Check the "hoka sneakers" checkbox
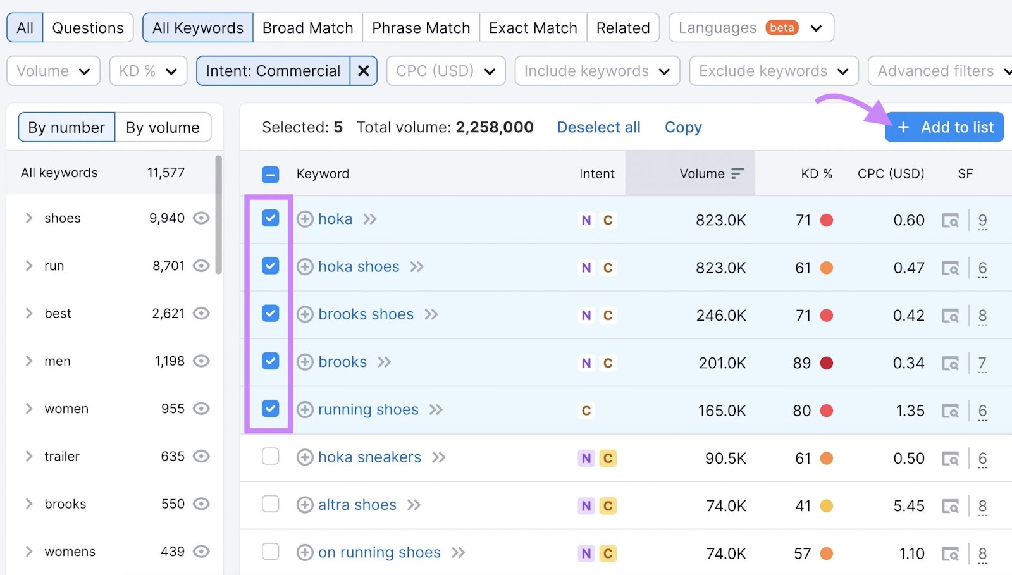The image size is (1012, 575). (270, 457)
